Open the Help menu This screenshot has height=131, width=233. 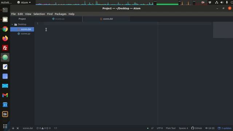[x=71, y=14]
